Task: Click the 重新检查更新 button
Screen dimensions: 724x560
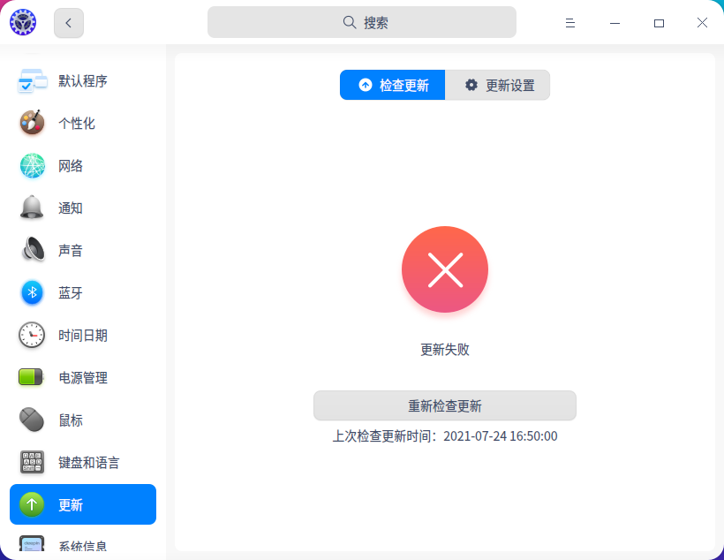Action: pyautogui.click(x=445, y=405)
